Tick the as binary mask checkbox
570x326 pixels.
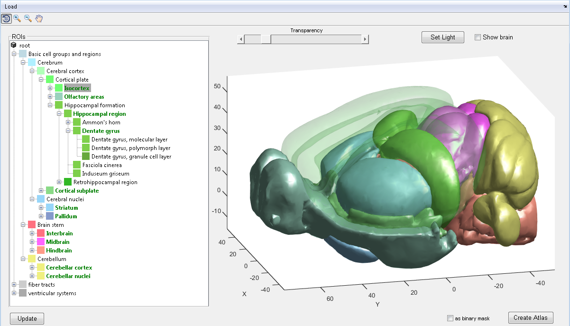tap(450, 318)
